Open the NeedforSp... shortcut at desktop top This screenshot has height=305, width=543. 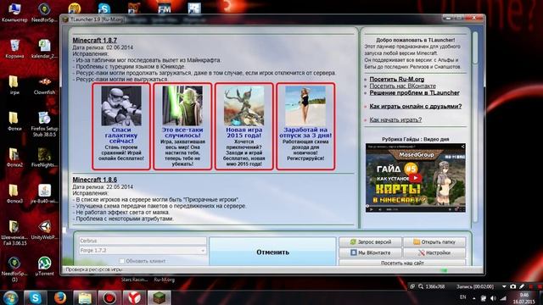click(44, 13)
